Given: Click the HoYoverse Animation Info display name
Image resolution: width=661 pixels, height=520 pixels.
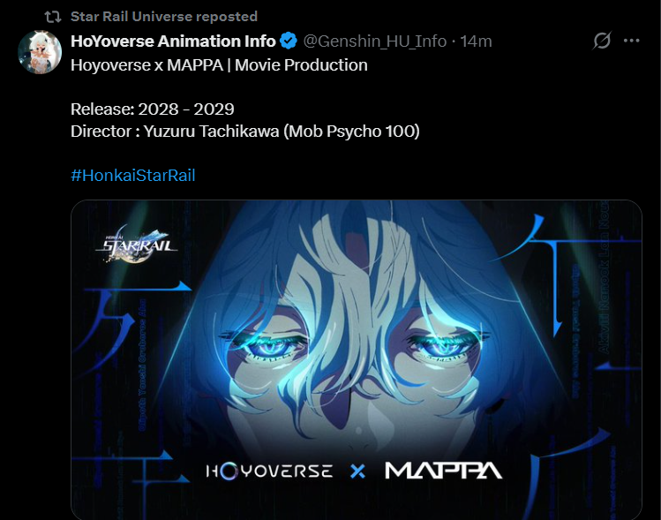Looking at the screenshot, I should pyautogui.click(x=173, y=41).
